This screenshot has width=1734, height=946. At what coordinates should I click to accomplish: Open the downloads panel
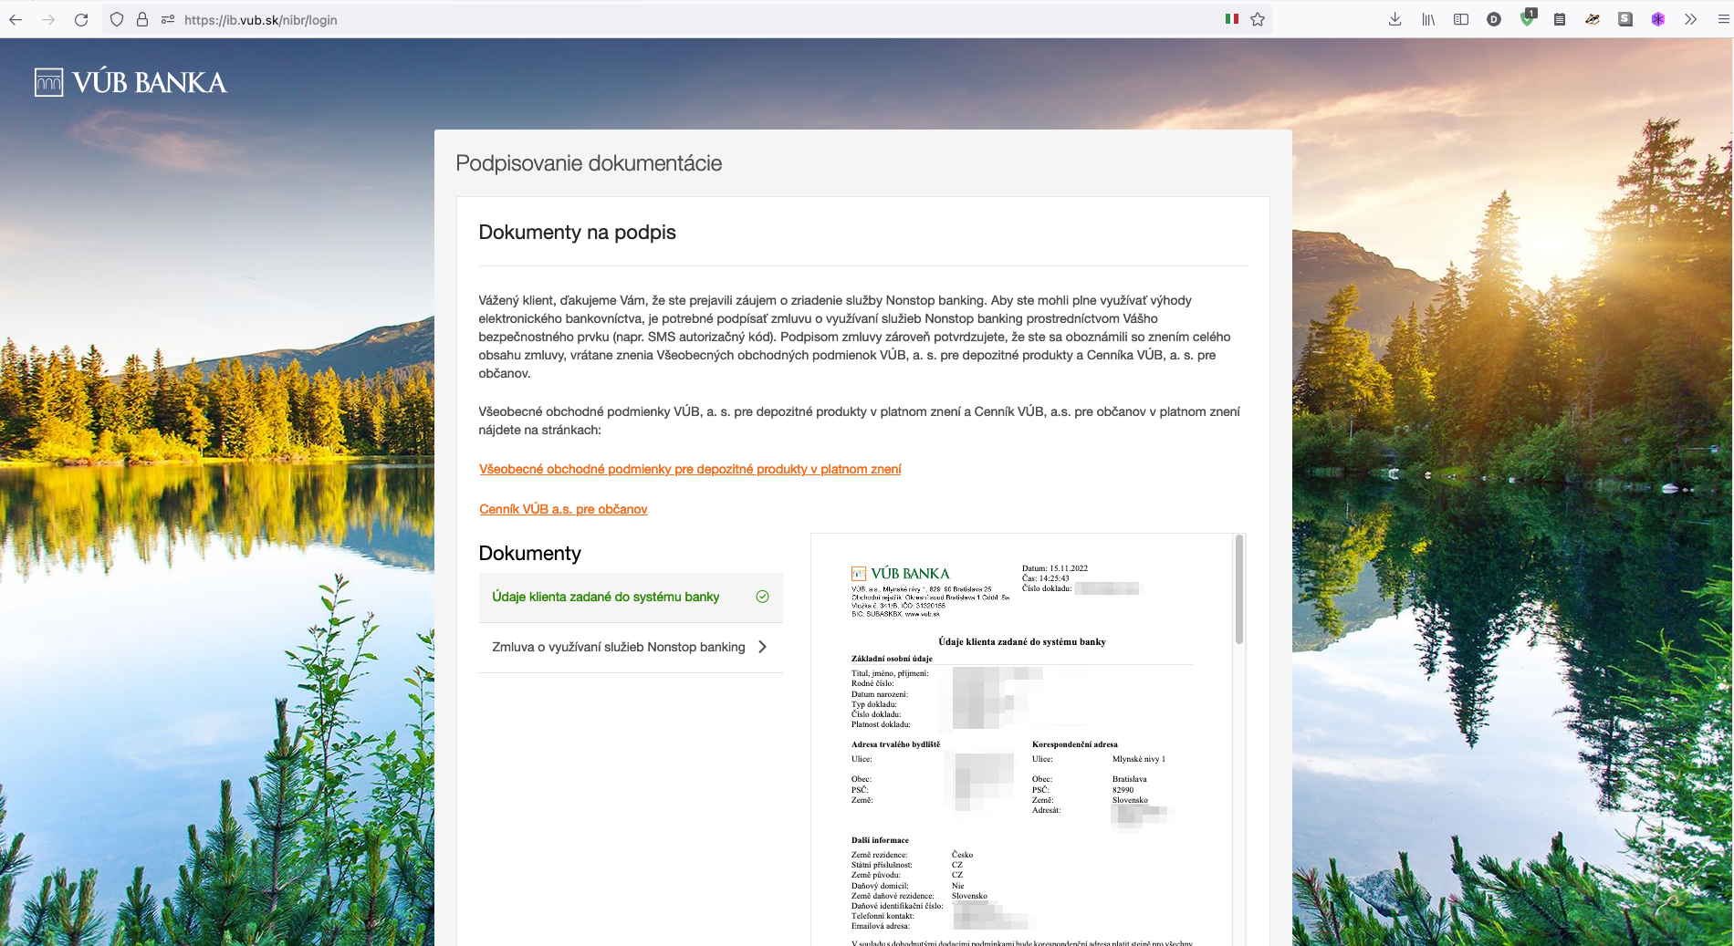coord(1395,19)
